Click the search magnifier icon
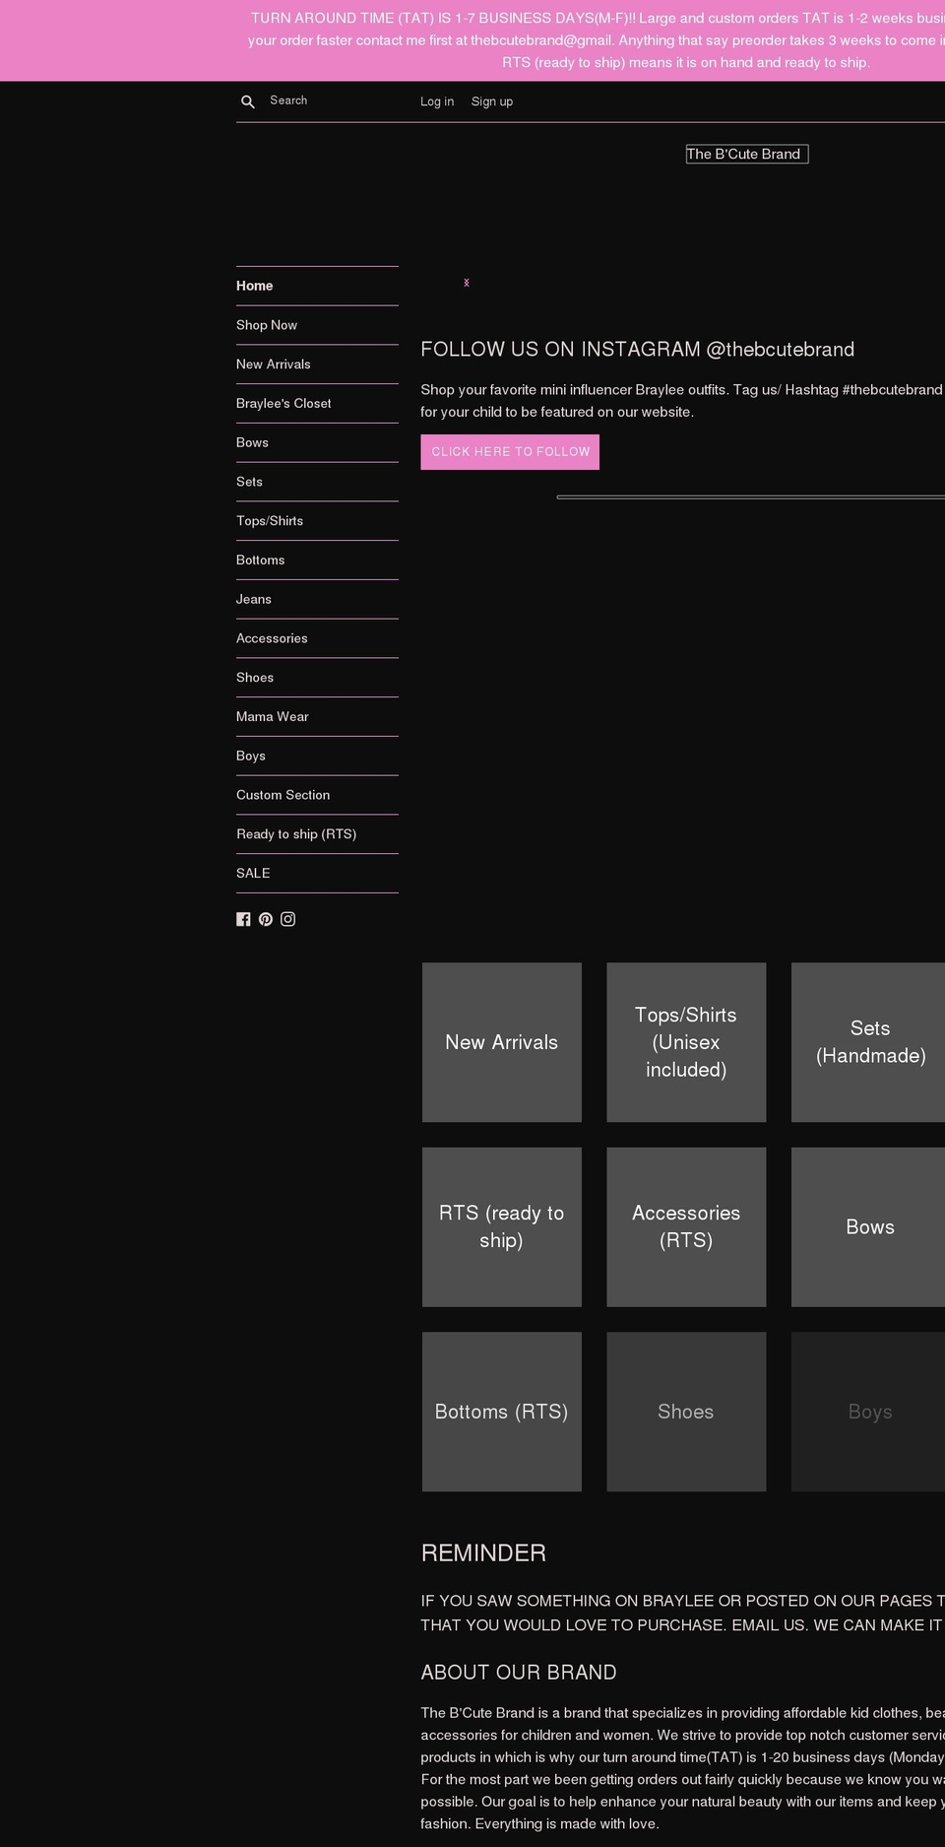 pos(248,101)
